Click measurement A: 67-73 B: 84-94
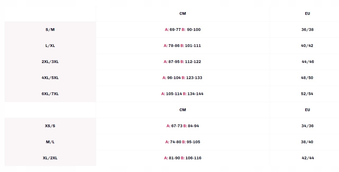The width and height of the screenshot is (339, 172). 183,126
